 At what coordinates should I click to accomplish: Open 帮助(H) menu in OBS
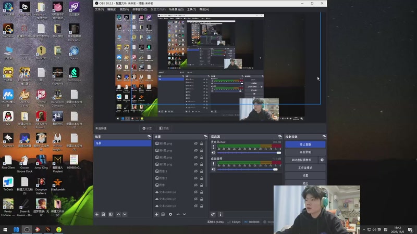click(204, 9)
